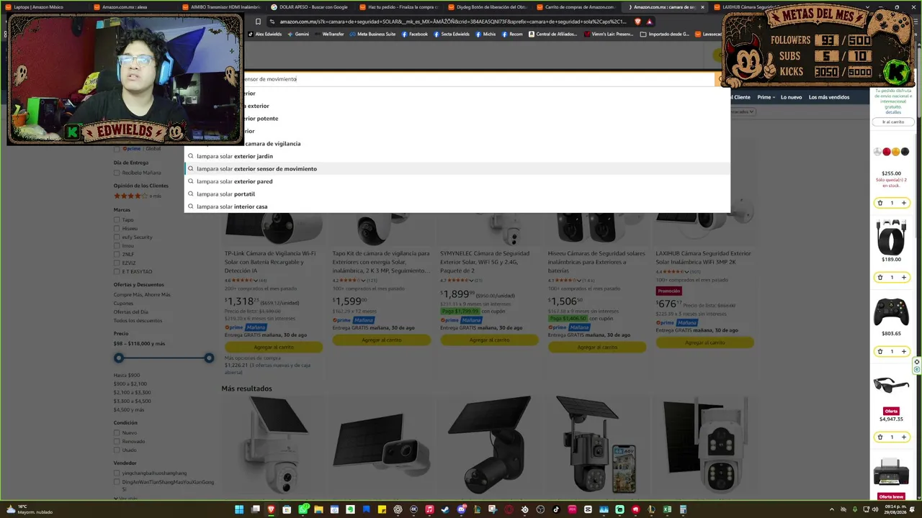Add TP-Link camera to cart
This screenshot has width=922, height=518.
point(274,347)
